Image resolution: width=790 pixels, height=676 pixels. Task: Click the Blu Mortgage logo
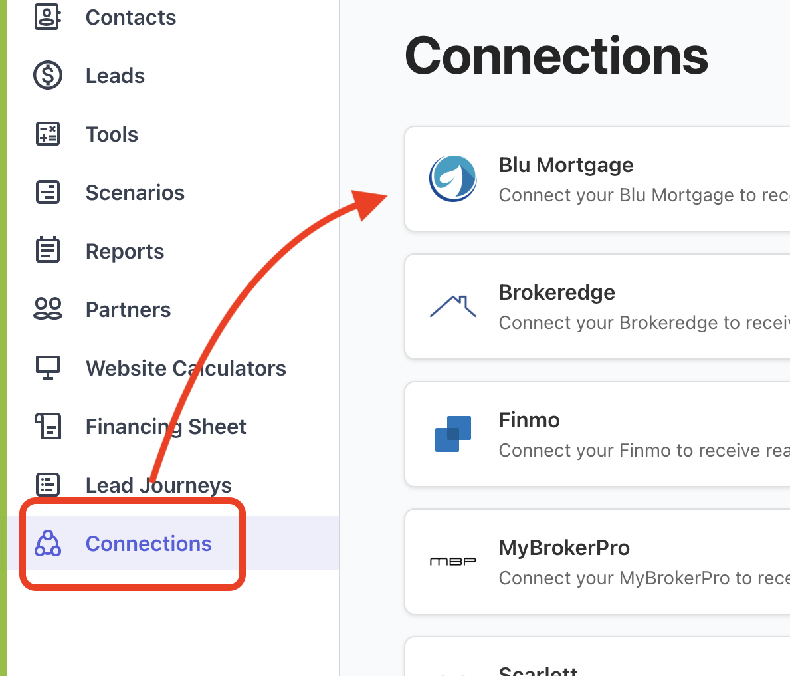click(453, 179)
